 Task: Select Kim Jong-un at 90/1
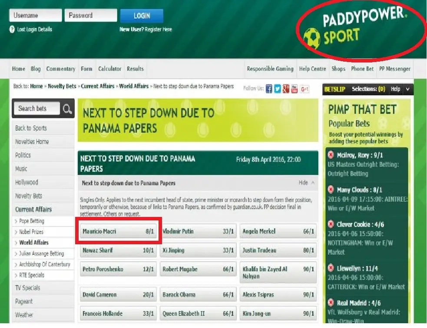pos(278,314)
